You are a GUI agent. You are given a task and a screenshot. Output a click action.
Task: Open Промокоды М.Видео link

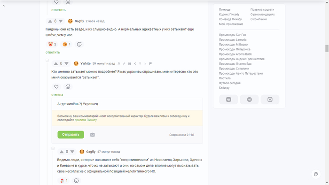tap(233, 45)
